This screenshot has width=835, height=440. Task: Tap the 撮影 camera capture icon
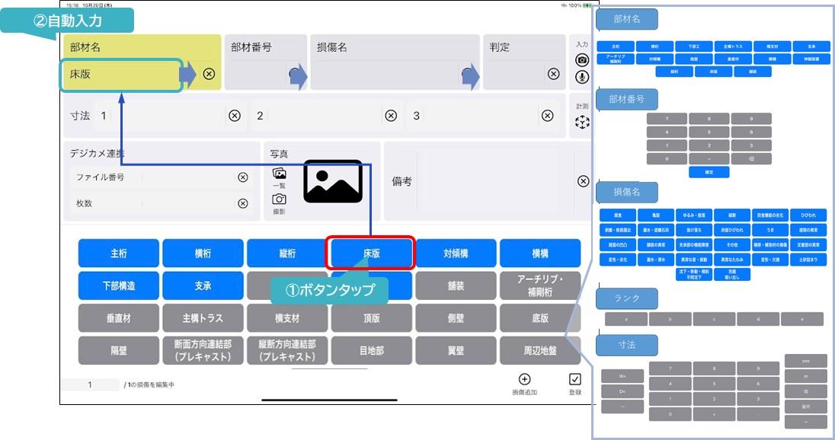click(279, 199)
